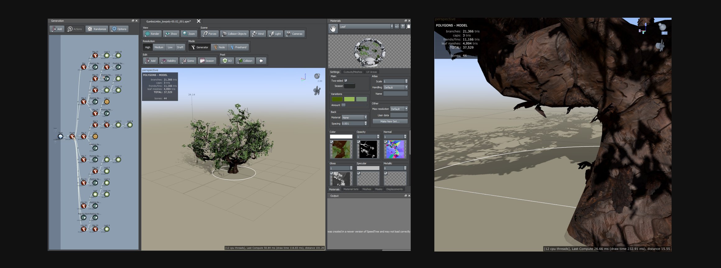This screenshot has height=268, width=721.
Task: Set resolution to Low
Action: tap(170, 47)
